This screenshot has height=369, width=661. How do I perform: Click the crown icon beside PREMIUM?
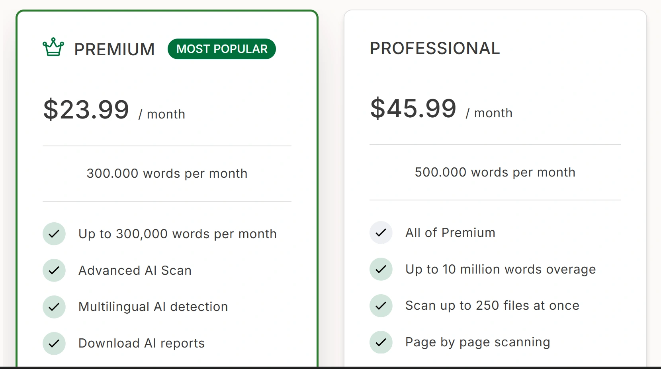pos(53,47)
